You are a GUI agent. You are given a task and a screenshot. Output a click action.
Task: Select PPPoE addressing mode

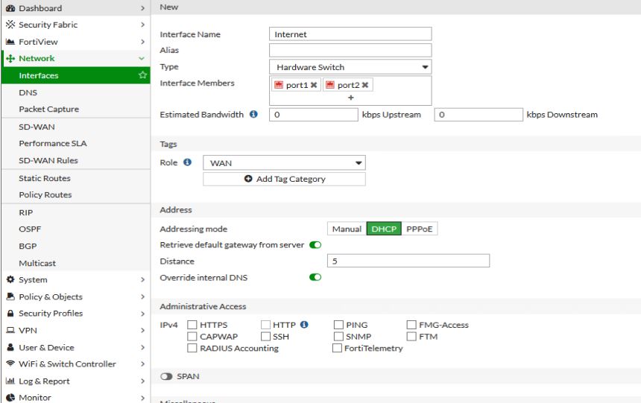click(420, 229)
